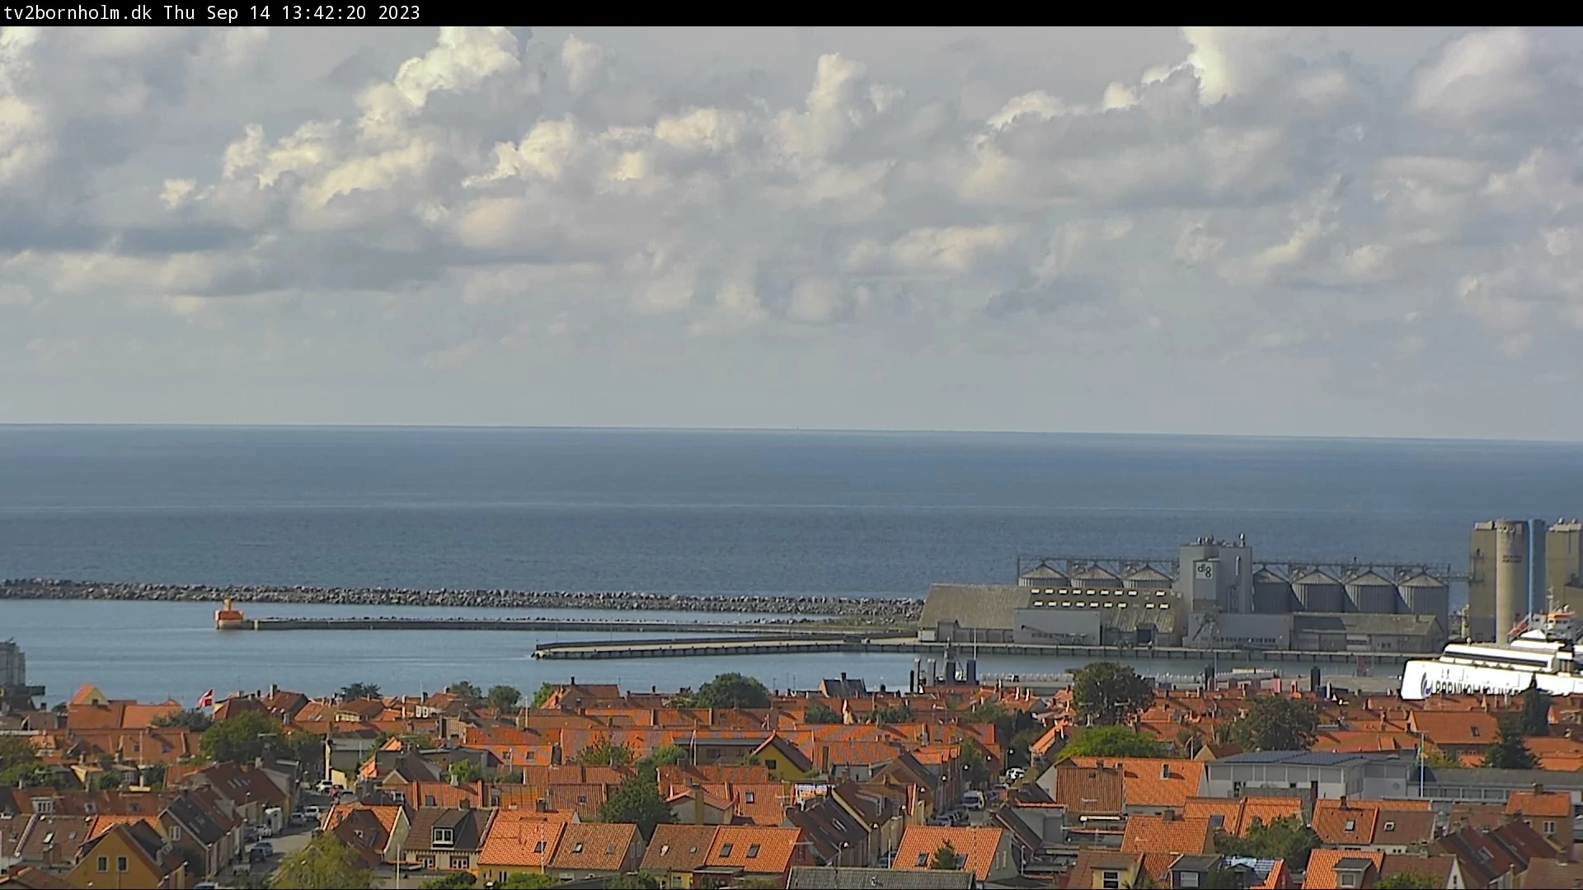1583x890 pixels.
Task: Click the tv2bornholm.dk overlay text
Action: click(78, 12)
